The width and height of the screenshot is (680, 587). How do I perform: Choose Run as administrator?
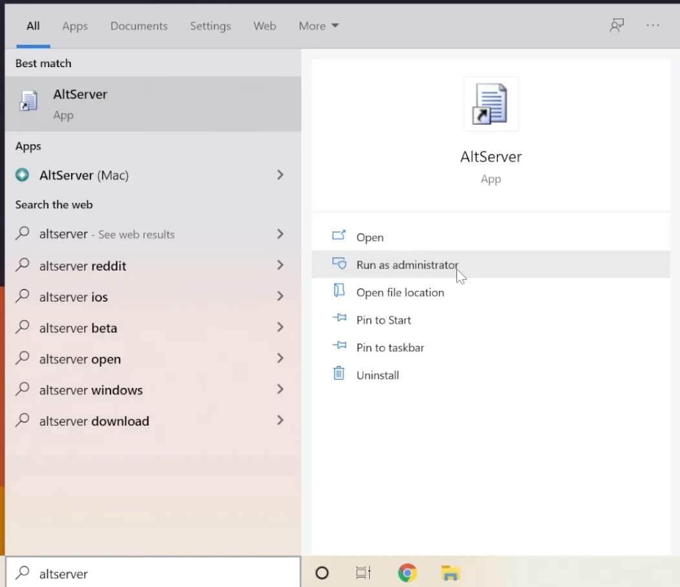point(407,265)
